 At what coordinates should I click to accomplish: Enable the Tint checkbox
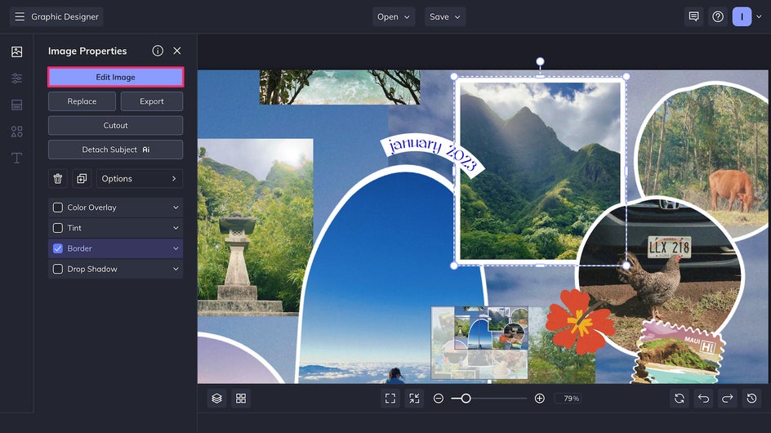[x=58, y=228]
